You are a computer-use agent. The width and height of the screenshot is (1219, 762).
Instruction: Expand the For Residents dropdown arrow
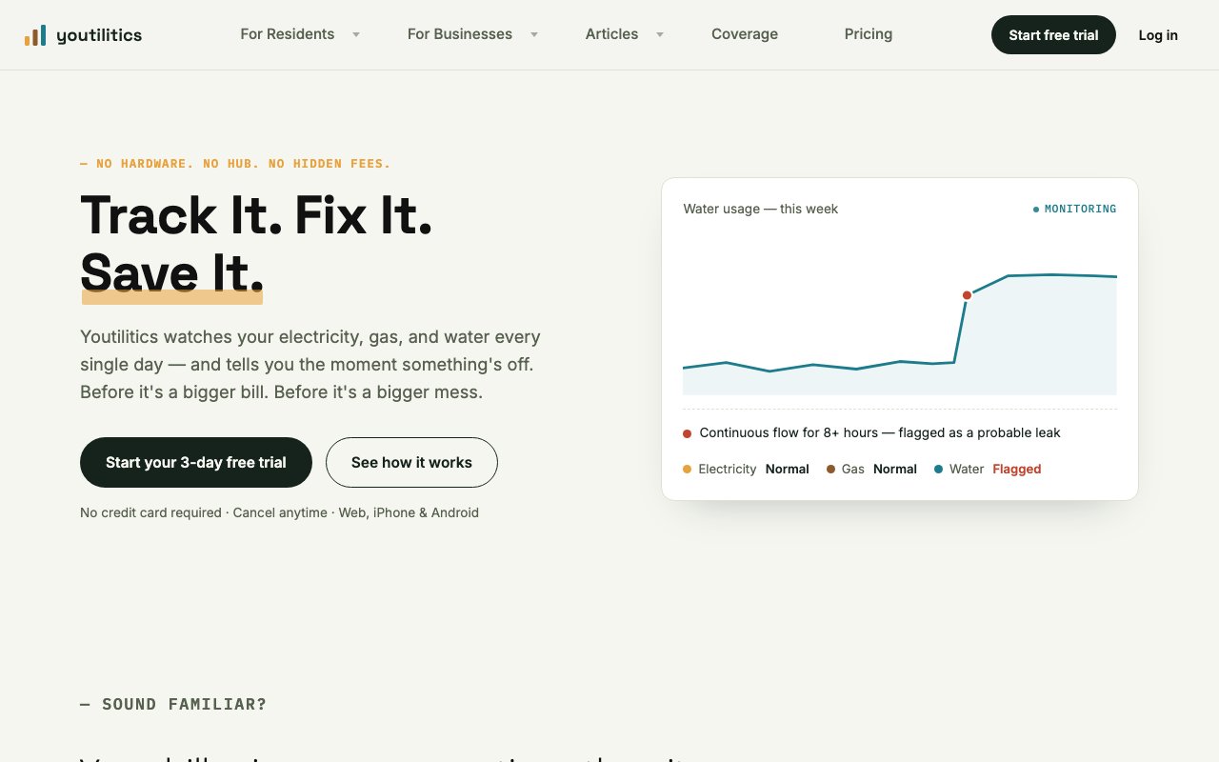356,34
